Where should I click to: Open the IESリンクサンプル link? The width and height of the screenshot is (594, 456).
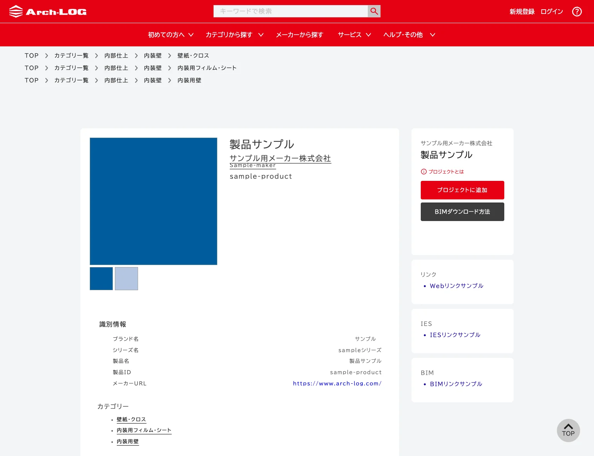click(455, 335)
